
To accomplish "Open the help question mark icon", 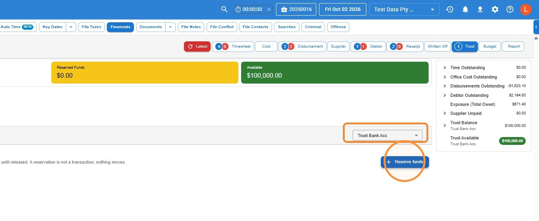I will click(510, 9).
